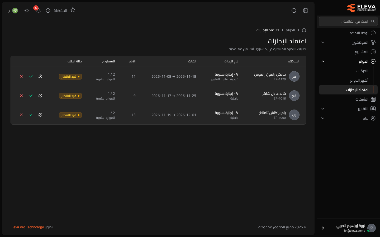Click the sidebar menu search field
The width and height of the screenshot is (380, 237).
coord(348,21)
